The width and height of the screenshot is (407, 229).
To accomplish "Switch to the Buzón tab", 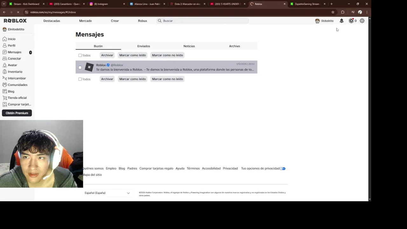I will point(98,46).
